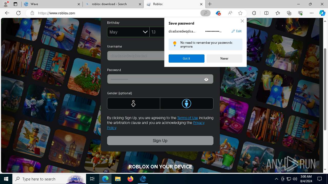Focus the Username input field
Viewport: 328px width, 184px height.
pyautogui.click(x=136, y=56)
